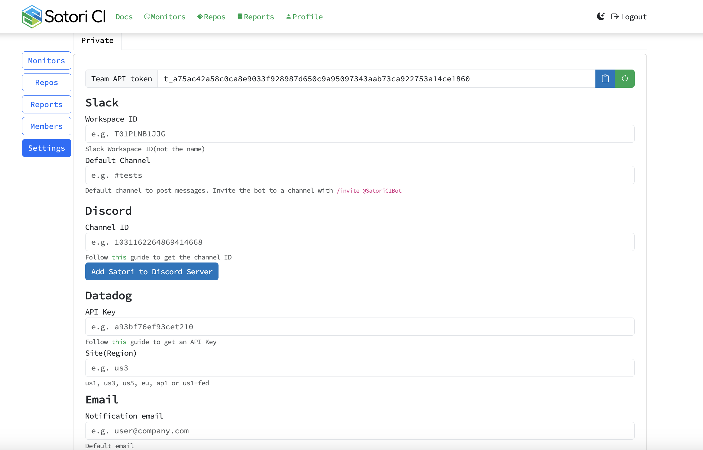The height and width of the screenshot is (450, 703).
Task: Click the copy Team API token icon
Action: click(x=605, y=78)
